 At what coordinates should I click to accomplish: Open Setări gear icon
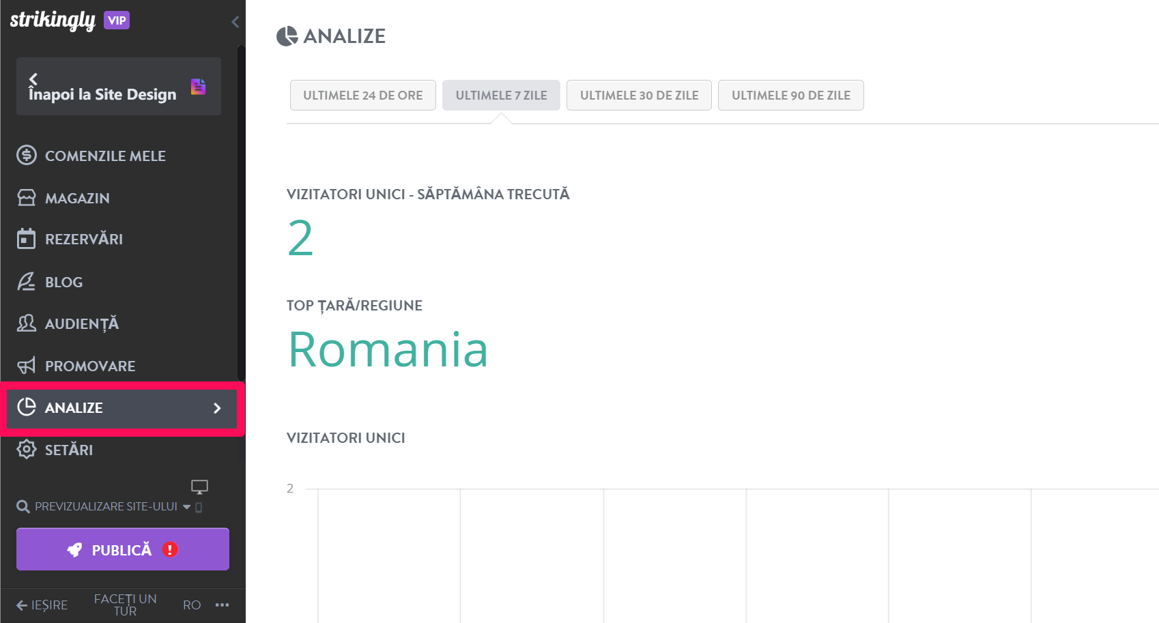27,449
